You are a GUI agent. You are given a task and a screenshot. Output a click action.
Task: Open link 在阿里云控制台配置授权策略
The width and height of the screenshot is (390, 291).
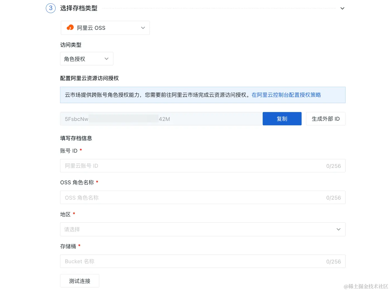[x=286, y=95]
